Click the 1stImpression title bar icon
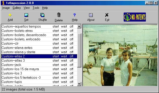Screen dimensions: 159x93 [x=3, y=3]
